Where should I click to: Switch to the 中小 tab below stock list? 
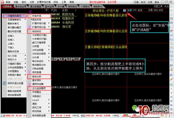(69, 59)
